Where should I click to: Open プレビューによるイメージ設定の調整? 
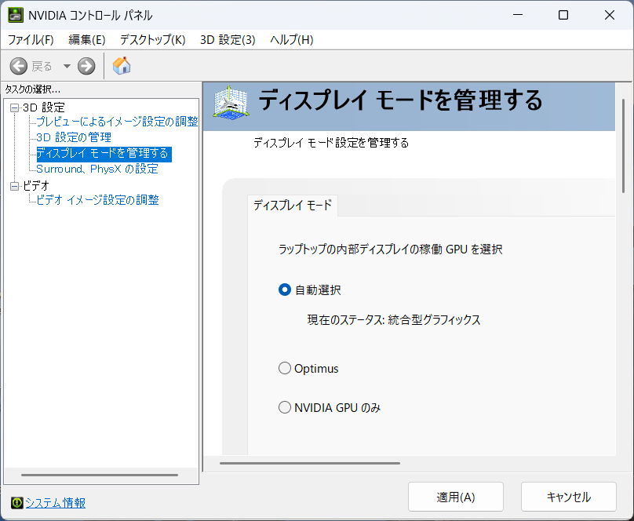tap(117, 122)
